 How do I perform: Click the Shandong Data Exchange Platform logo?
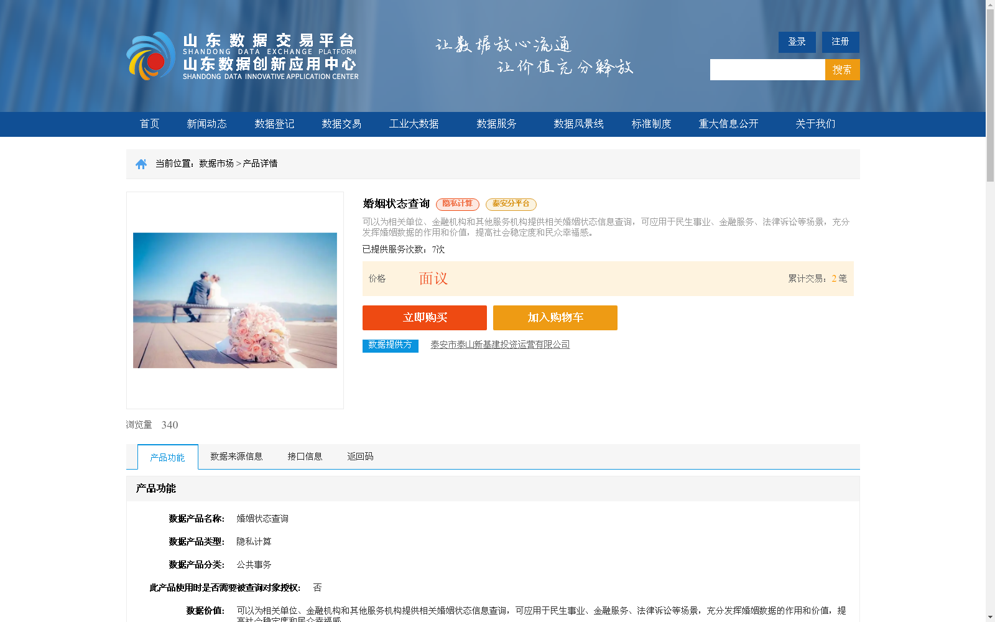click(x=243, y=56)
